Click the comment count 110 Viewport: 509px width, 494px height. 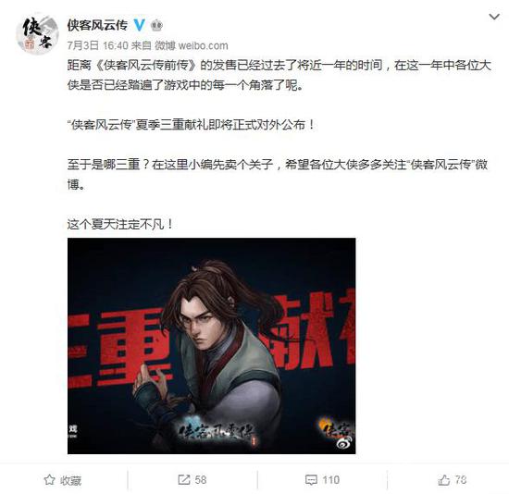tap(330, 480)
